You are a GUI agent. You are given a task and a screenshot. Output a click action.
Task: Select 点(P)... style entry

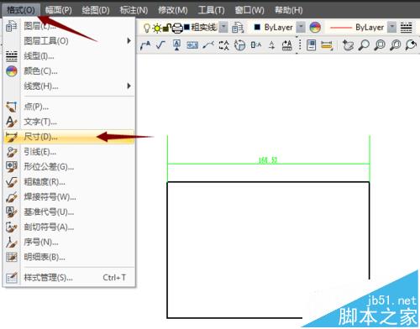(x=69, y=107)
